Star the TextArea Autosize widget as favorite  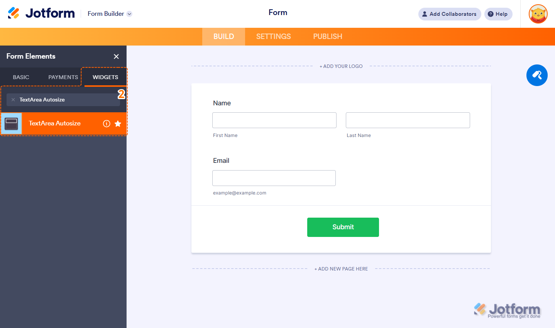[x=118, y=123]
